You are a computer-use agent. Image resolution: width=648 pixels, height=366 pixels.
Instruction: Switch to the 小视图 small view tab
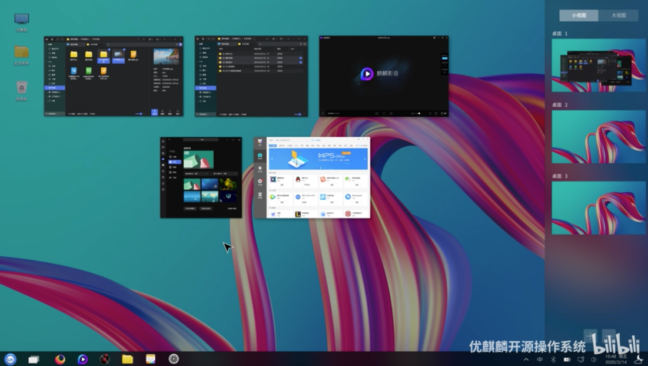click(x=579, y=15)
